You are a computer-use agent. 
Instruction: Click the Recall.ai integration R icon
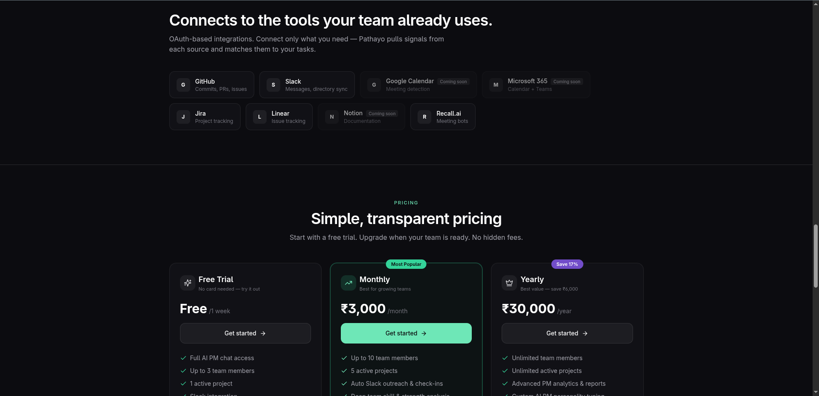(424, 117)
